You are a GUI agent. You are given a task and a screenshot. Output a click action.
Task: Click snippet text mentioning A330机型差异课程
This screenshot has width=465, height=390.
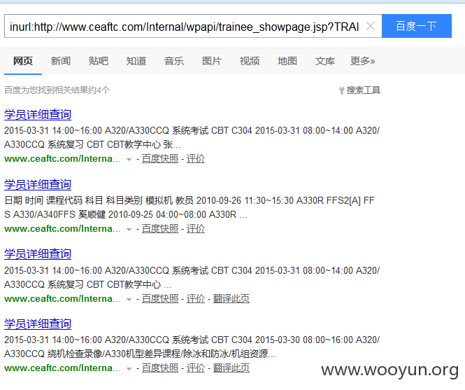pyautogui.click(x=192, y=347)
